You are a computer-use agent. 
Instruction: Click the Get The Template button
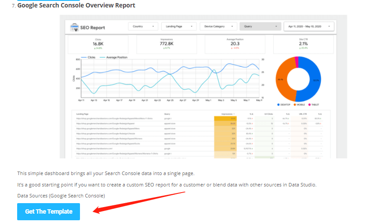pos(49,211)
